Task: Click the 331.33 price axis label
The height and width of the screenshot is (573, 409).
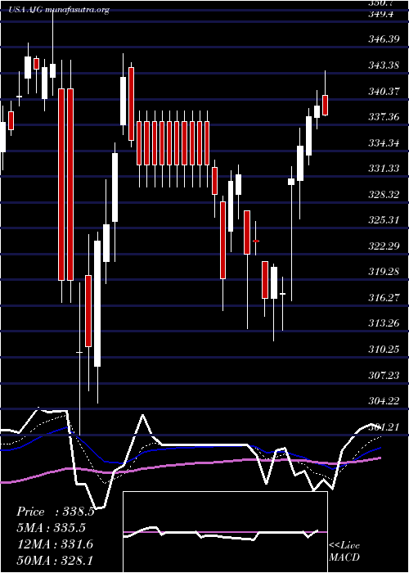Action: [x=384, y=169]
